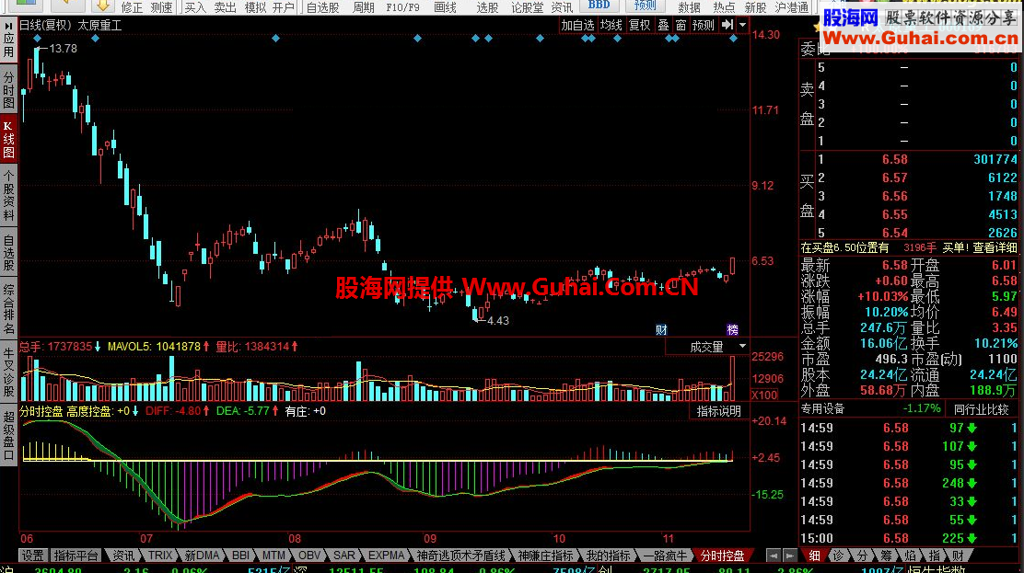Open the BBD toolbar button
The image size is (1024, 573).
599,6
